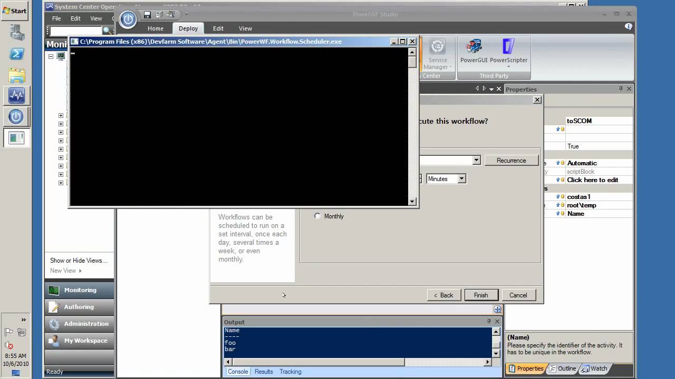This screenshot has width=675, height=379.
Task: Pin the Output panel
Action: pyautogui.click(x=489, y=321)
